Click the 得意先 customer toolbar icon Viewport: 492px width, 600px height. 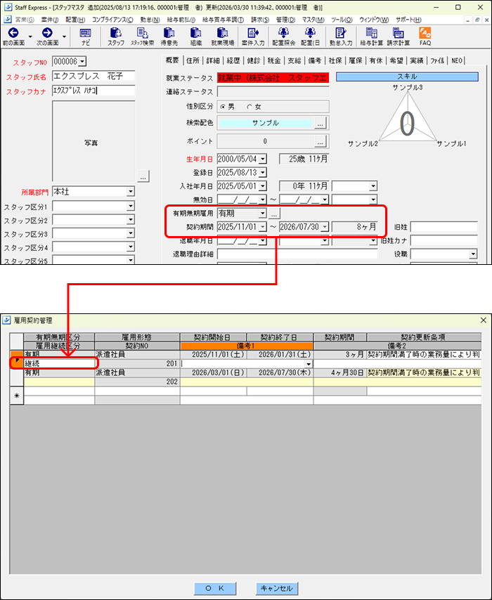(x=169, y=33)
